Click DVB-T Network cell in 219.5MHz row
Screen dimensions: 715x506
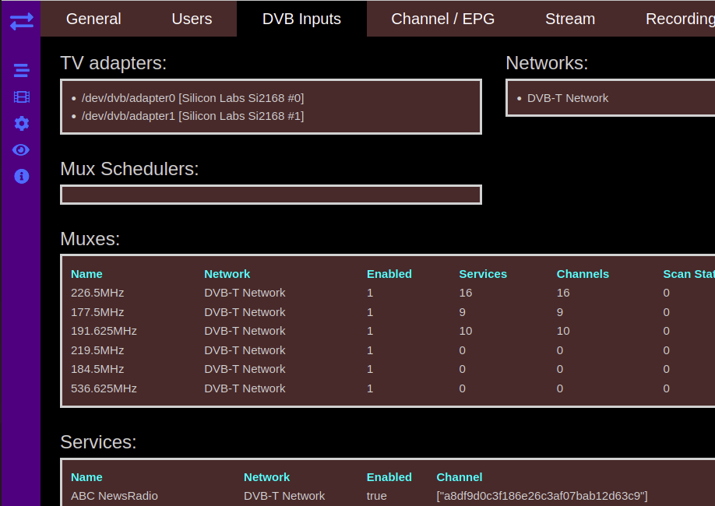pyautogui.click(x=245, y=350)
